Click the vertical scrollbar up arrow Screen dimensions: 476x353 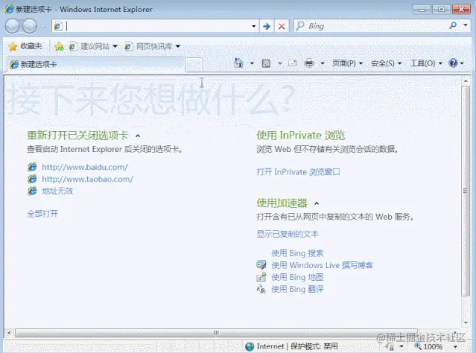tap(466, 80)
